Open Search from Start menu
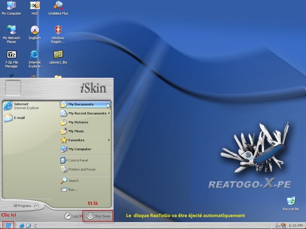Viewport: 306px width, 229px height. point(85,181)
